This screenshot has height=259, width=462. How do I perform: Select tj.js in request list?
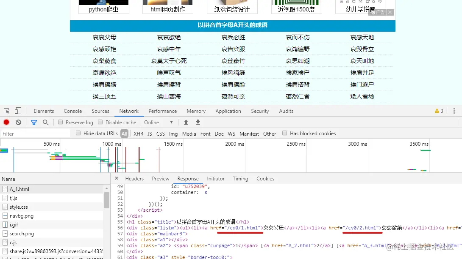point(13,198)
